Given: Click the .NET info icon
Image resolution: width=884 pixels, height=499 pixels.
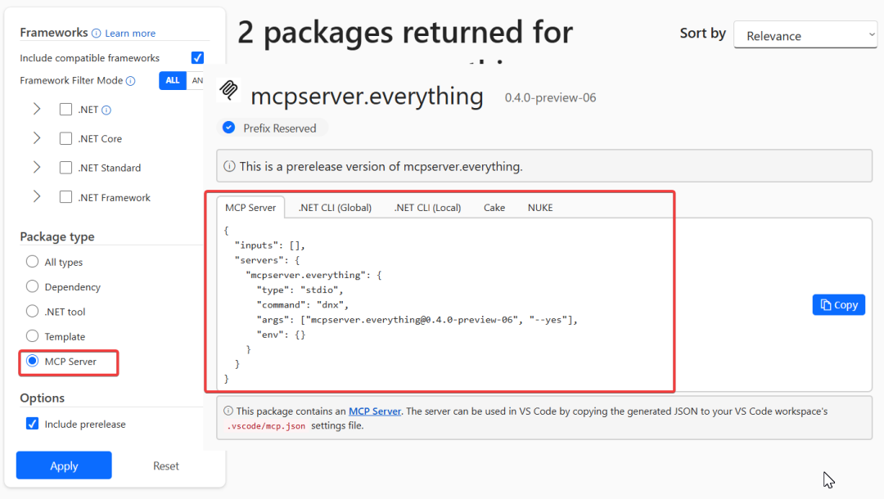Looking at the screenshot, I should 106,110.
